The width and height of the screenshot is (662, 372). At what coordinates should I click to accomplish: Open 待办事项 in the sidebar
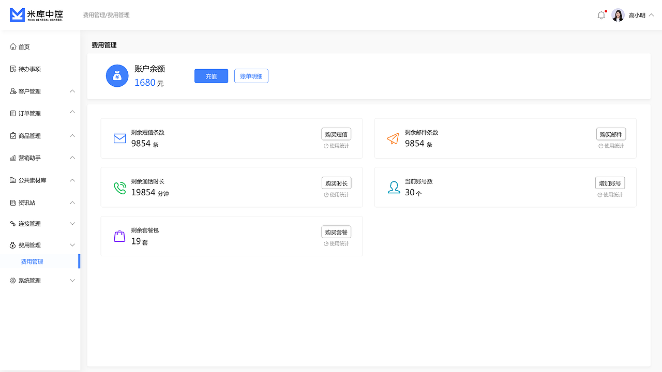coord(29,69)
